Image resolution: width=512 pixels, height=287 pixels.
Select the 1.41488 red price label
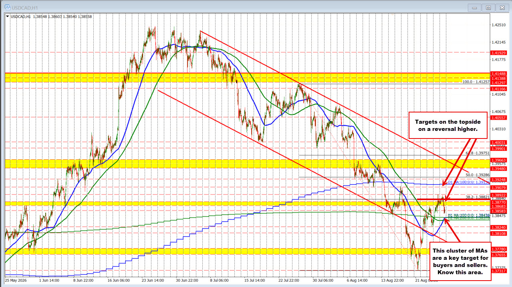499,74
